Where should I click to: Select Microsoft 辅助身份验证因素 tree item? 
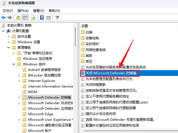50,125
